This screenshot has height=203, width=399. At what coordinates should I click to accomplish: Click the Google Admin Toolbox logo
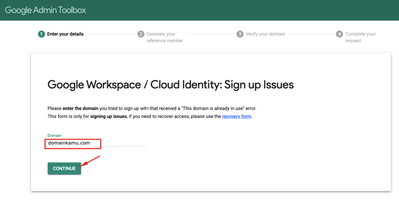tap(45, 10)
